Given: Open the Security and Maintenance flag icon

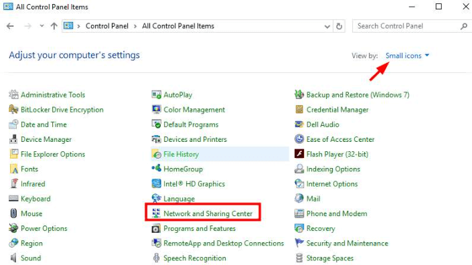Looking at the screenshot, I should (x=299, y=243).
